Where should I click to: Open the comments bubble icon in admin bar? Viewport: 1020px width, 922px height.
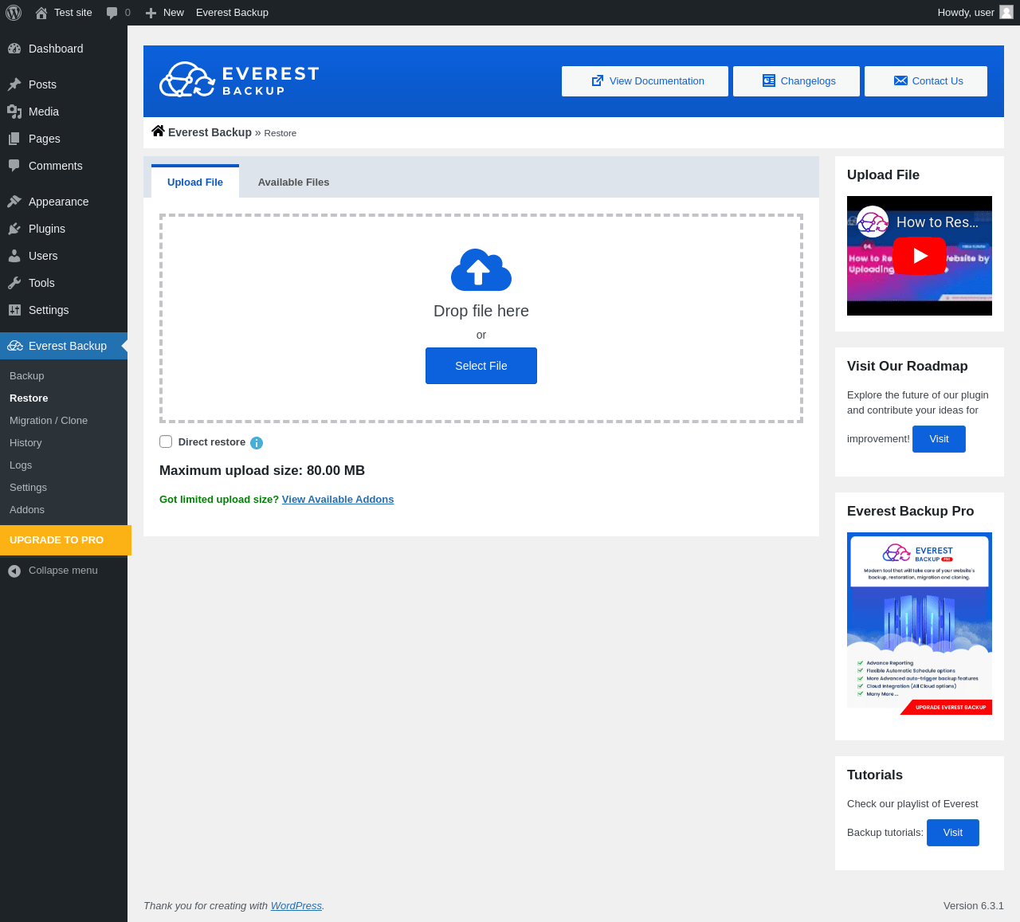112,13
